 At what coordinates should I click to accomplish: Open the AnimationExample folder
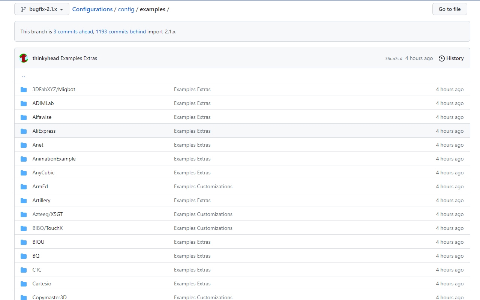[54, 159]
